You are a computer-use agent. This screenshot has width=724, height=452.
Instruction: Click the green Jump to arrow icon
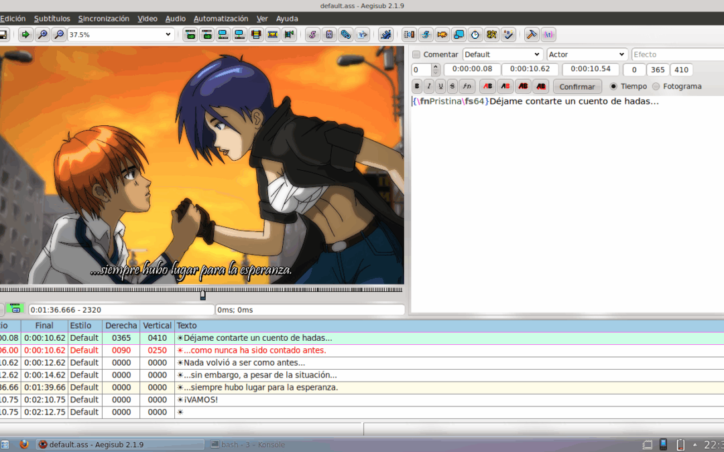pyautogui.click(x=25, y=35)
